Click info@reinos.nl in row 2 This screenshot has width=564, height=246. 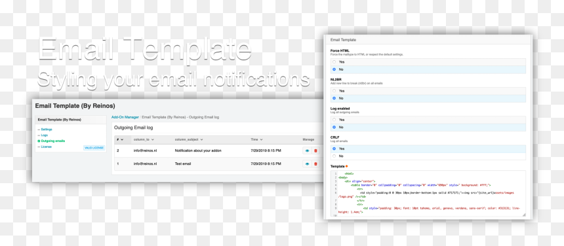click(x=146, y=151)
